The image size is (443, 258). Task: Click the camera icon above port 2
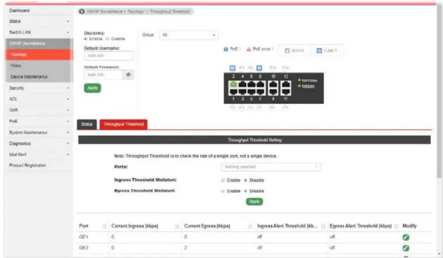click(232, 68)
